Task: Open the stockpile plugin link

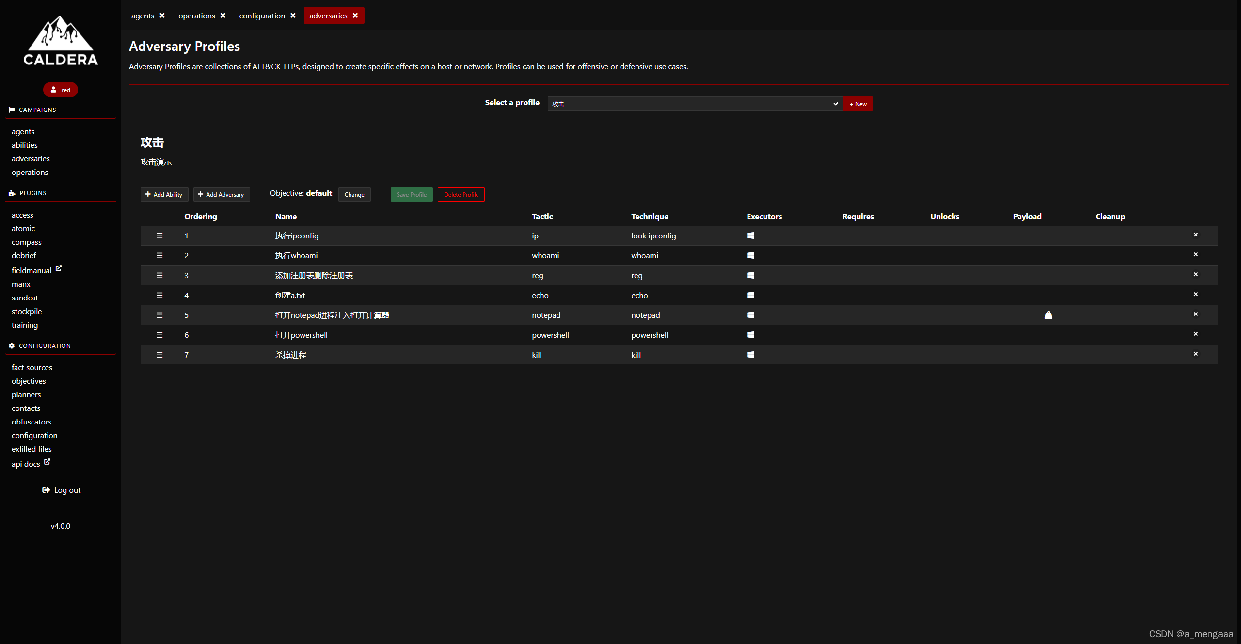Action: [x=27, y=311]
